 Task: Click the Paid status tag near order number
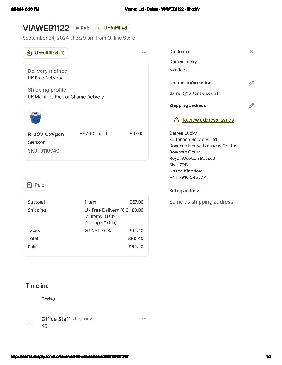tap(83, 28)
